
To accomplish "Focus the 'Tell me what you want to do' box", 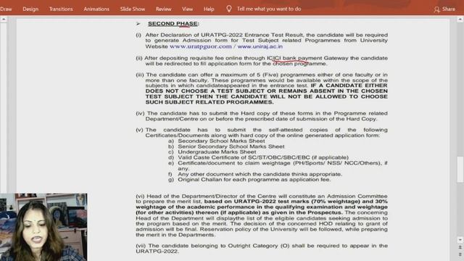I will [269, 9].
